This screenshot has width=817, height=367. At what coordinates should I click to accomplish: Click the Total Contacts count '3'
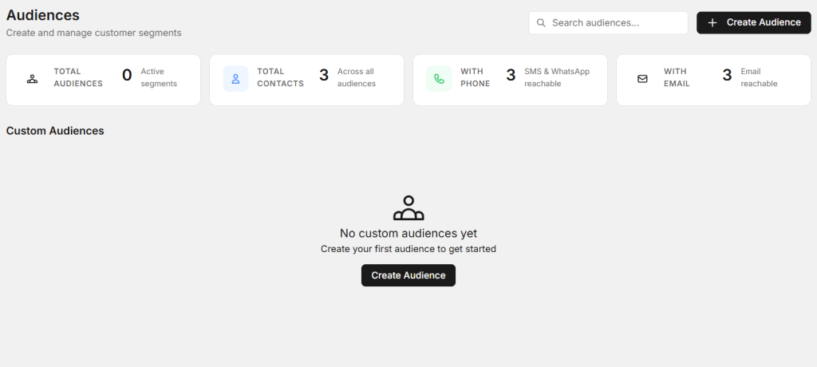(324, 76)
